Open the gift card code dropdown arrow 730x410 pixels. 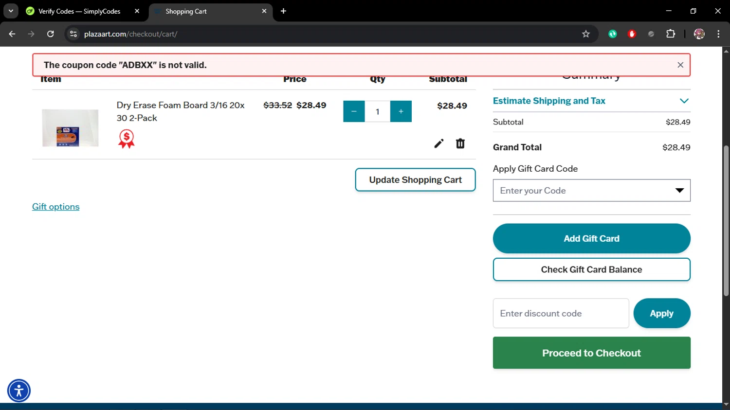point(679,191)
